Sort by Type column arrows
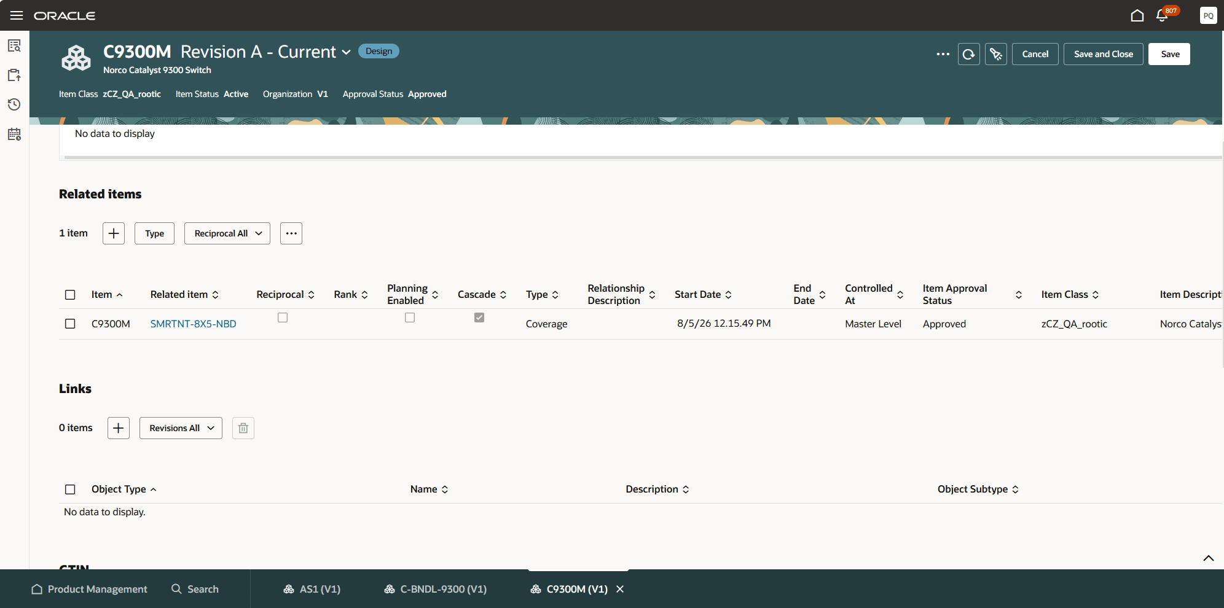This screenshot has height=608, width=1224. [x=555, y=295]
